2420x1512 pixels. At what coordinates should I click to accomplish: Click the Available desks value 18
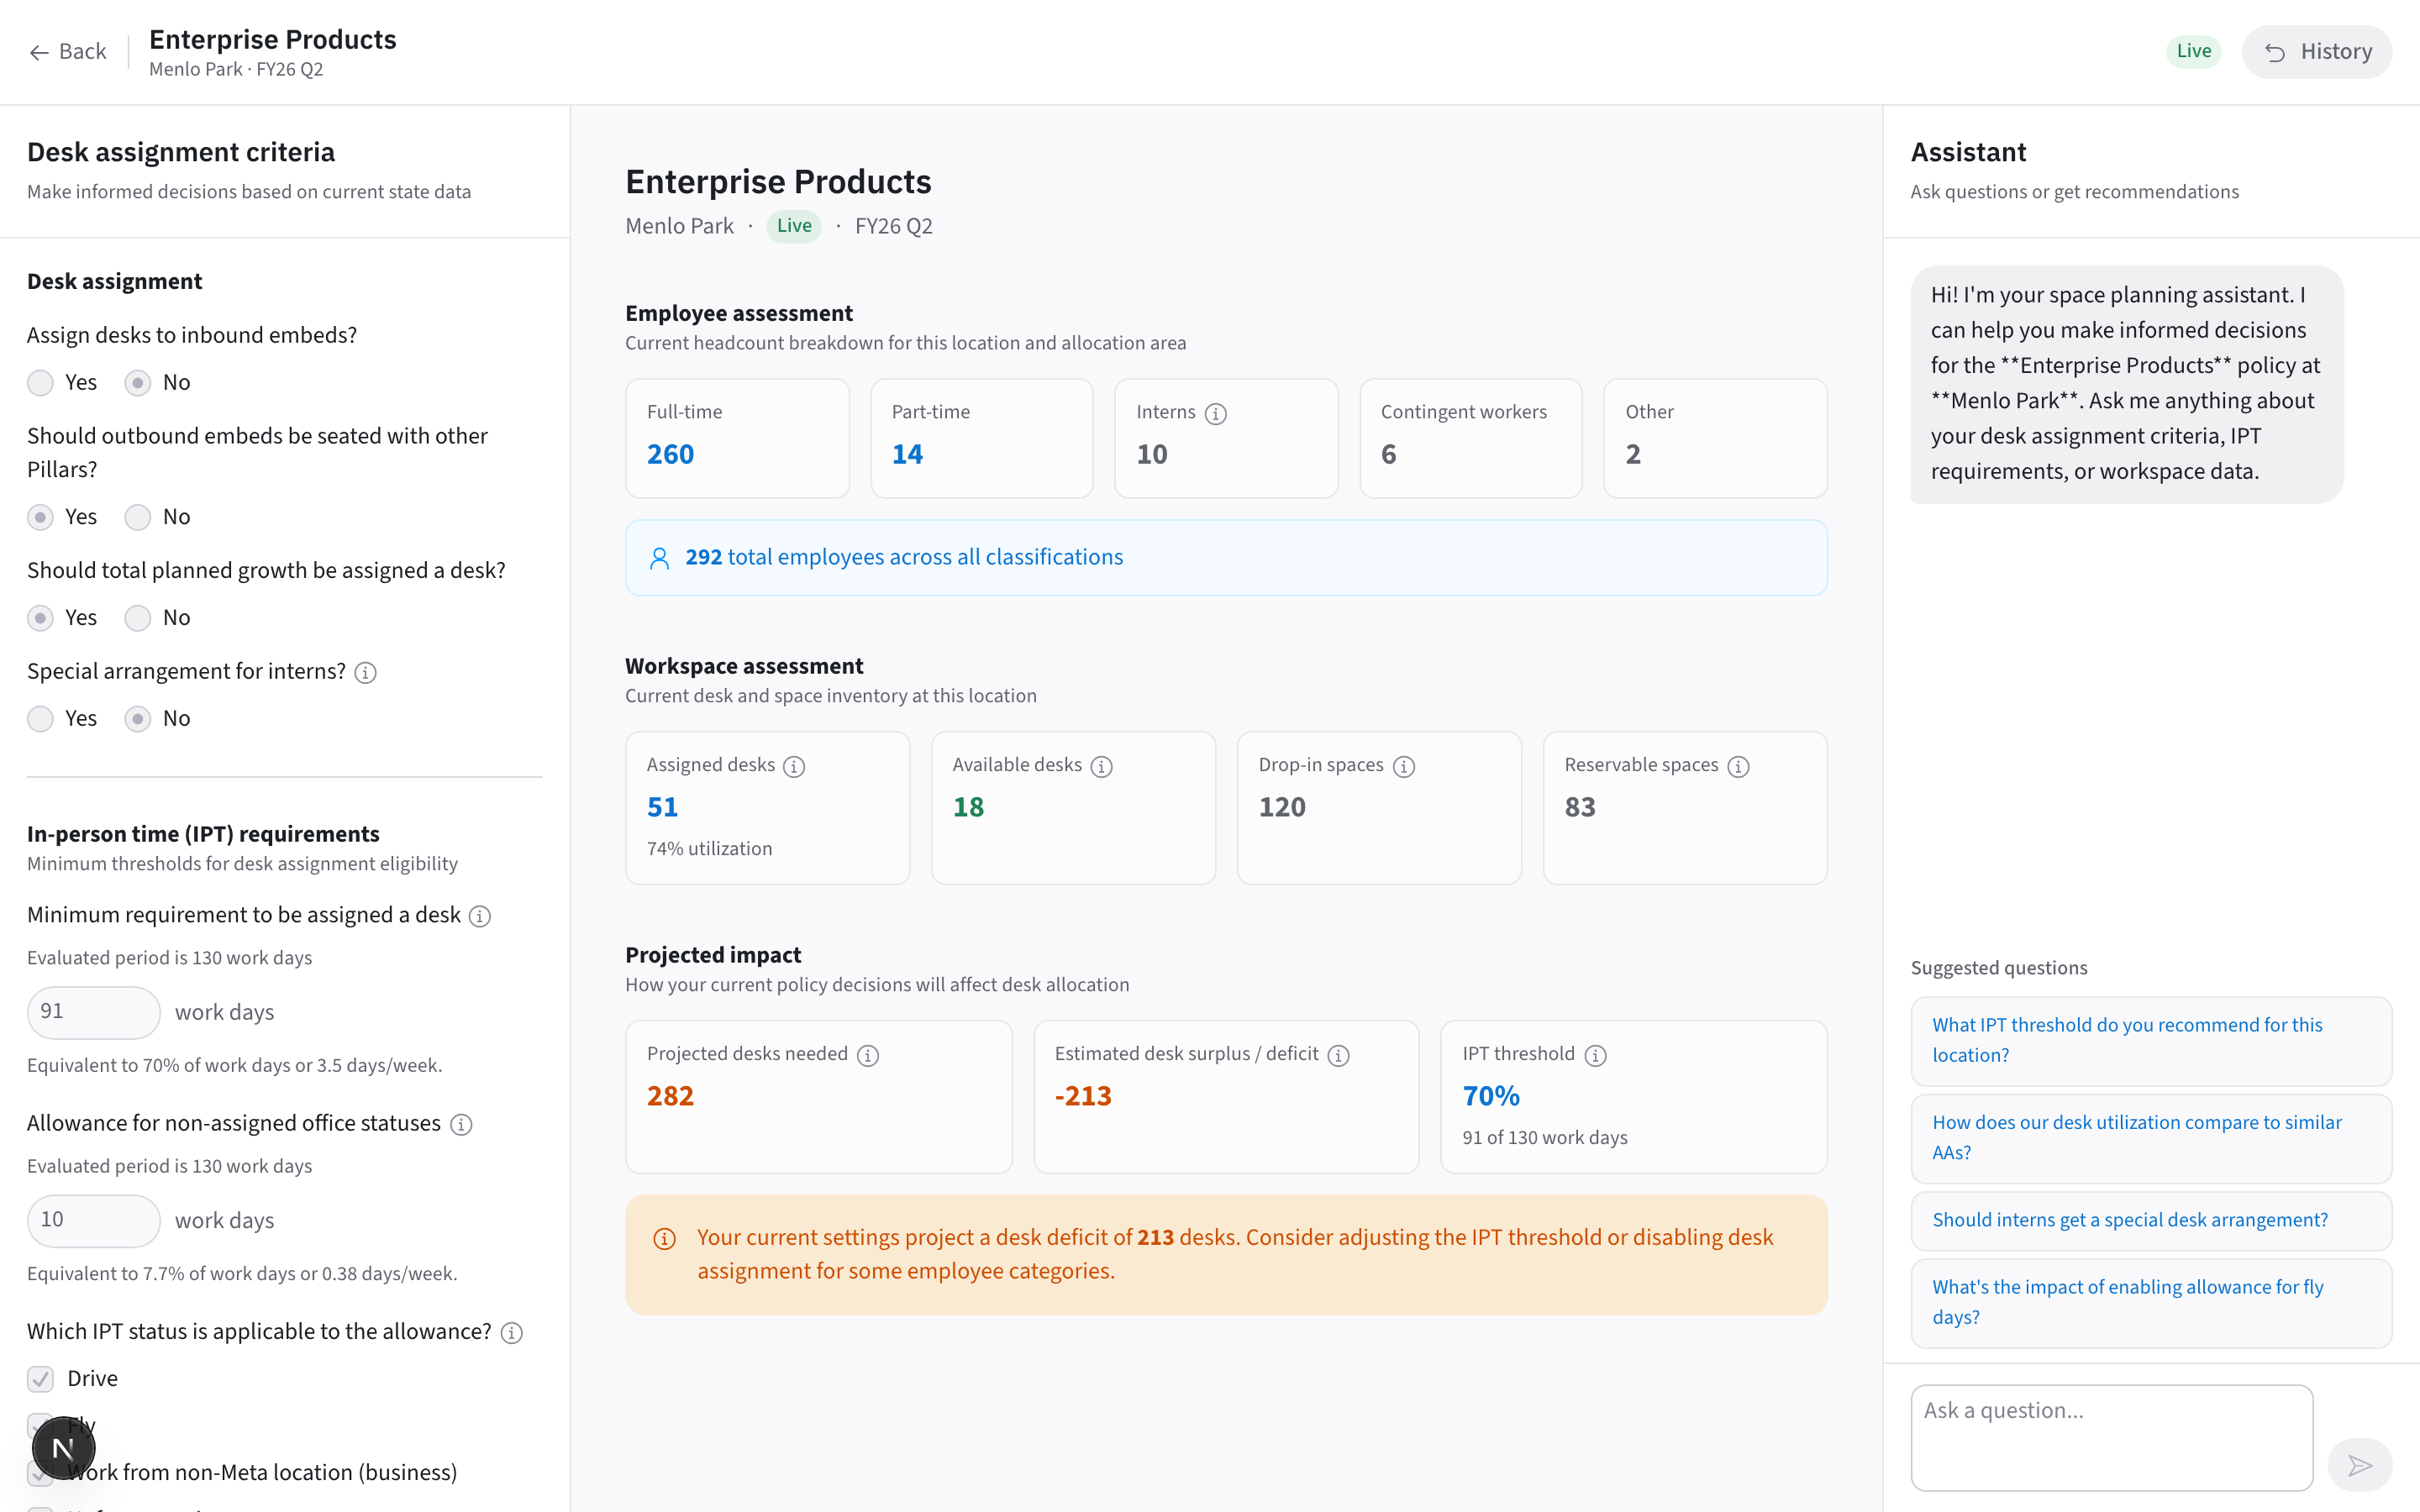(968, 808)
